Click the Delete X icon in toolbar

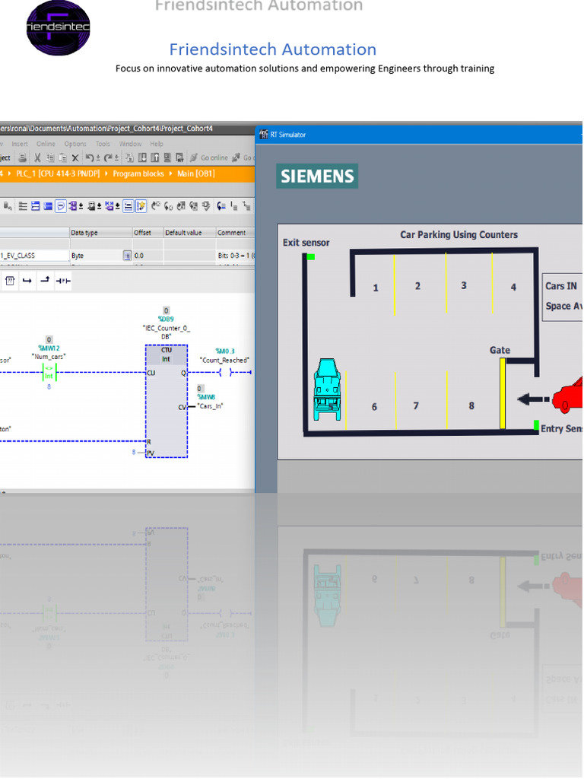point(75,158)
